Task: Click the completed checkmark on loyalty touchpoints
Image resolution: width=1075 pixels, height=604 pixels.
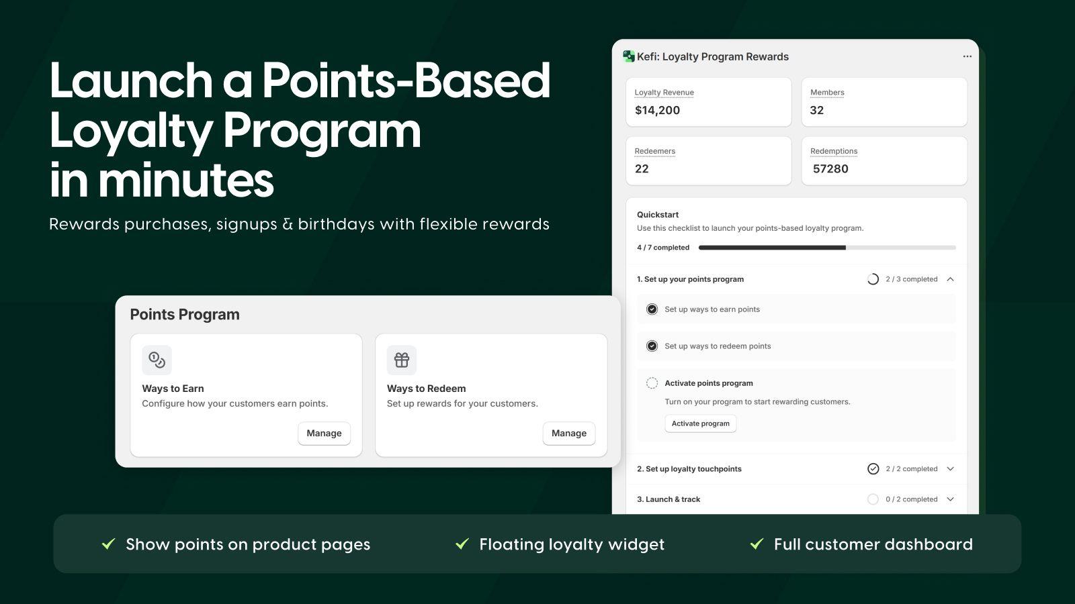Action: (873, 468)
